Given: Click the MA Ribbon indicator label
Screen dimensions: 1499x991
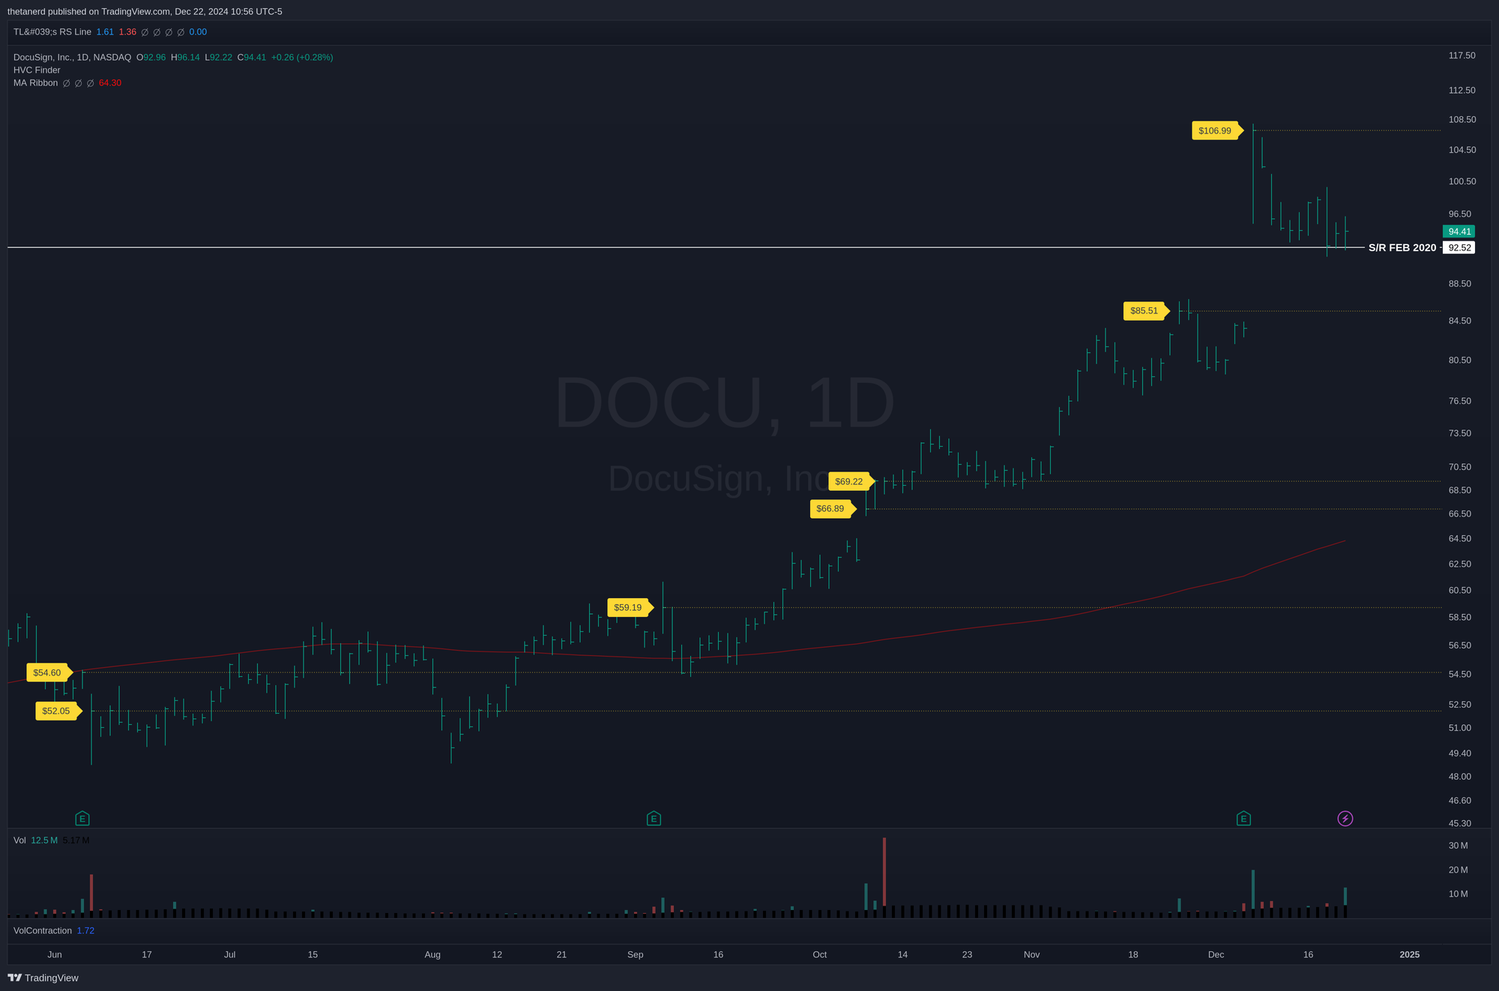Looking at the screenshot, I should (35, 82).
